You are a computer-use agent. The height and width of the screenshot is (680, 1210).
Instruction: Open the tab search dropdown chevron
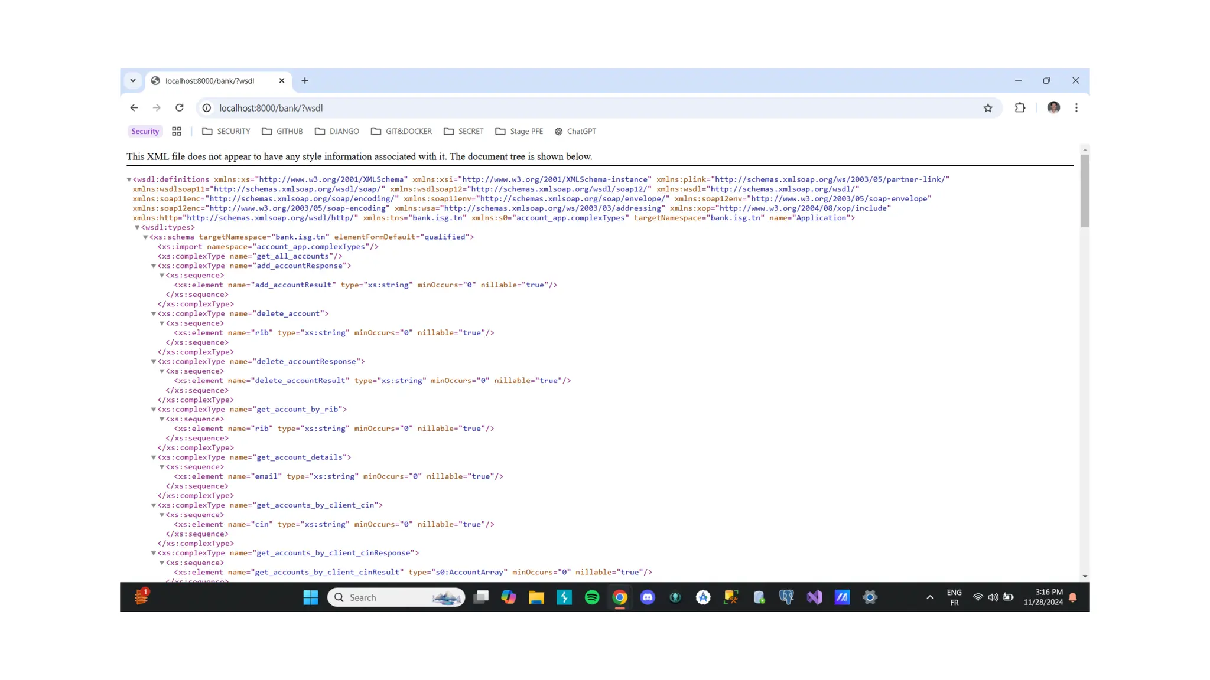(x=133, y=81)
